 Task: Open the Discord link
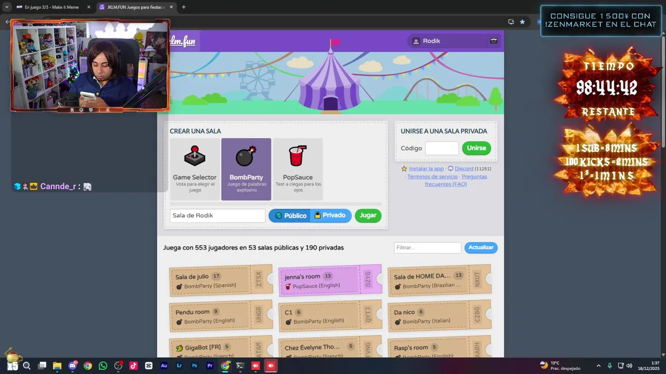pyautogui.click(x=464, y=169)
